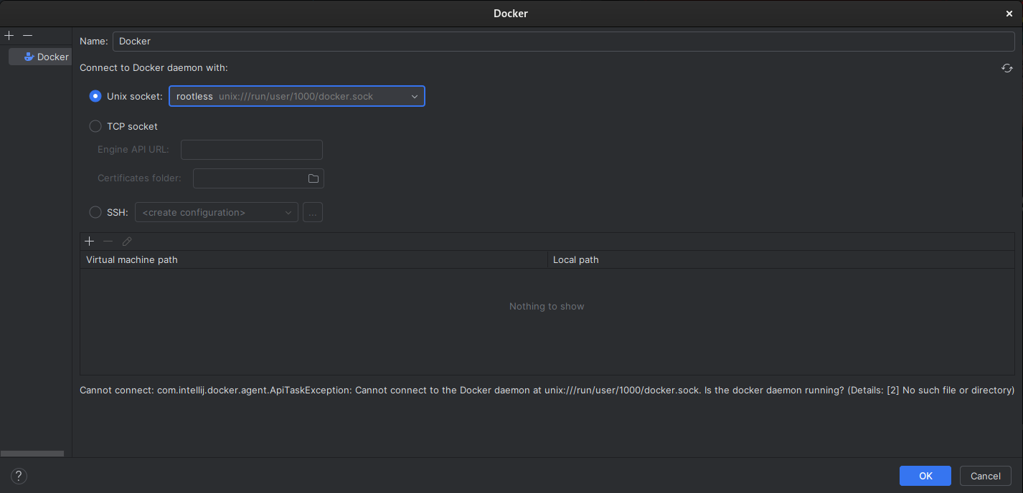This screenshot has width=1023, height=493.
Task: Open the folder browser for Certificates folder
Action: (313, 178)
